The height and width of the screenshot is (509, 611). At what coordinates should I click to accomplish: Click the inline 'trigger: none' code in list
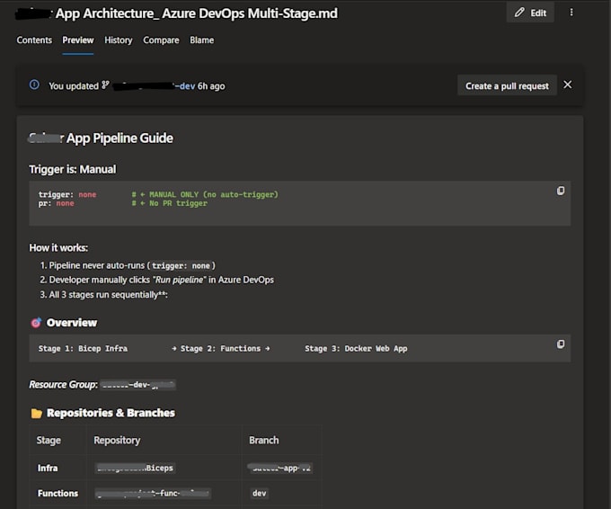pos(181,265)
